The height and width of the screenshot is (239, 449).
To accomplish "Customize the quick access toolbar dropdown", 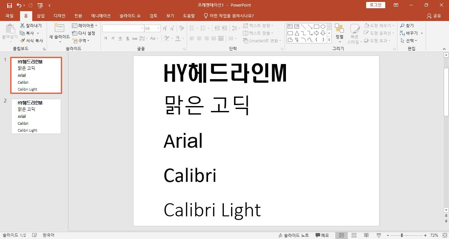I will [x=49, y=5].
